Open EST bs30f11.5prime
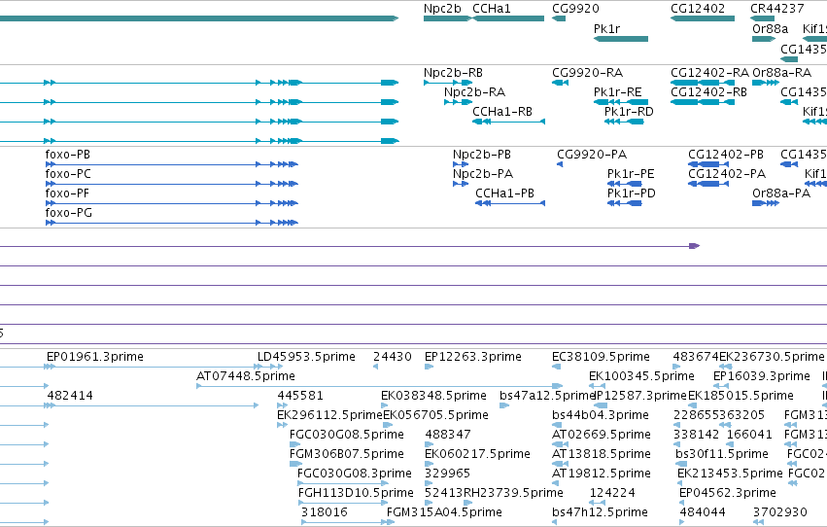 pyautogui.click(x=721, y=455)
